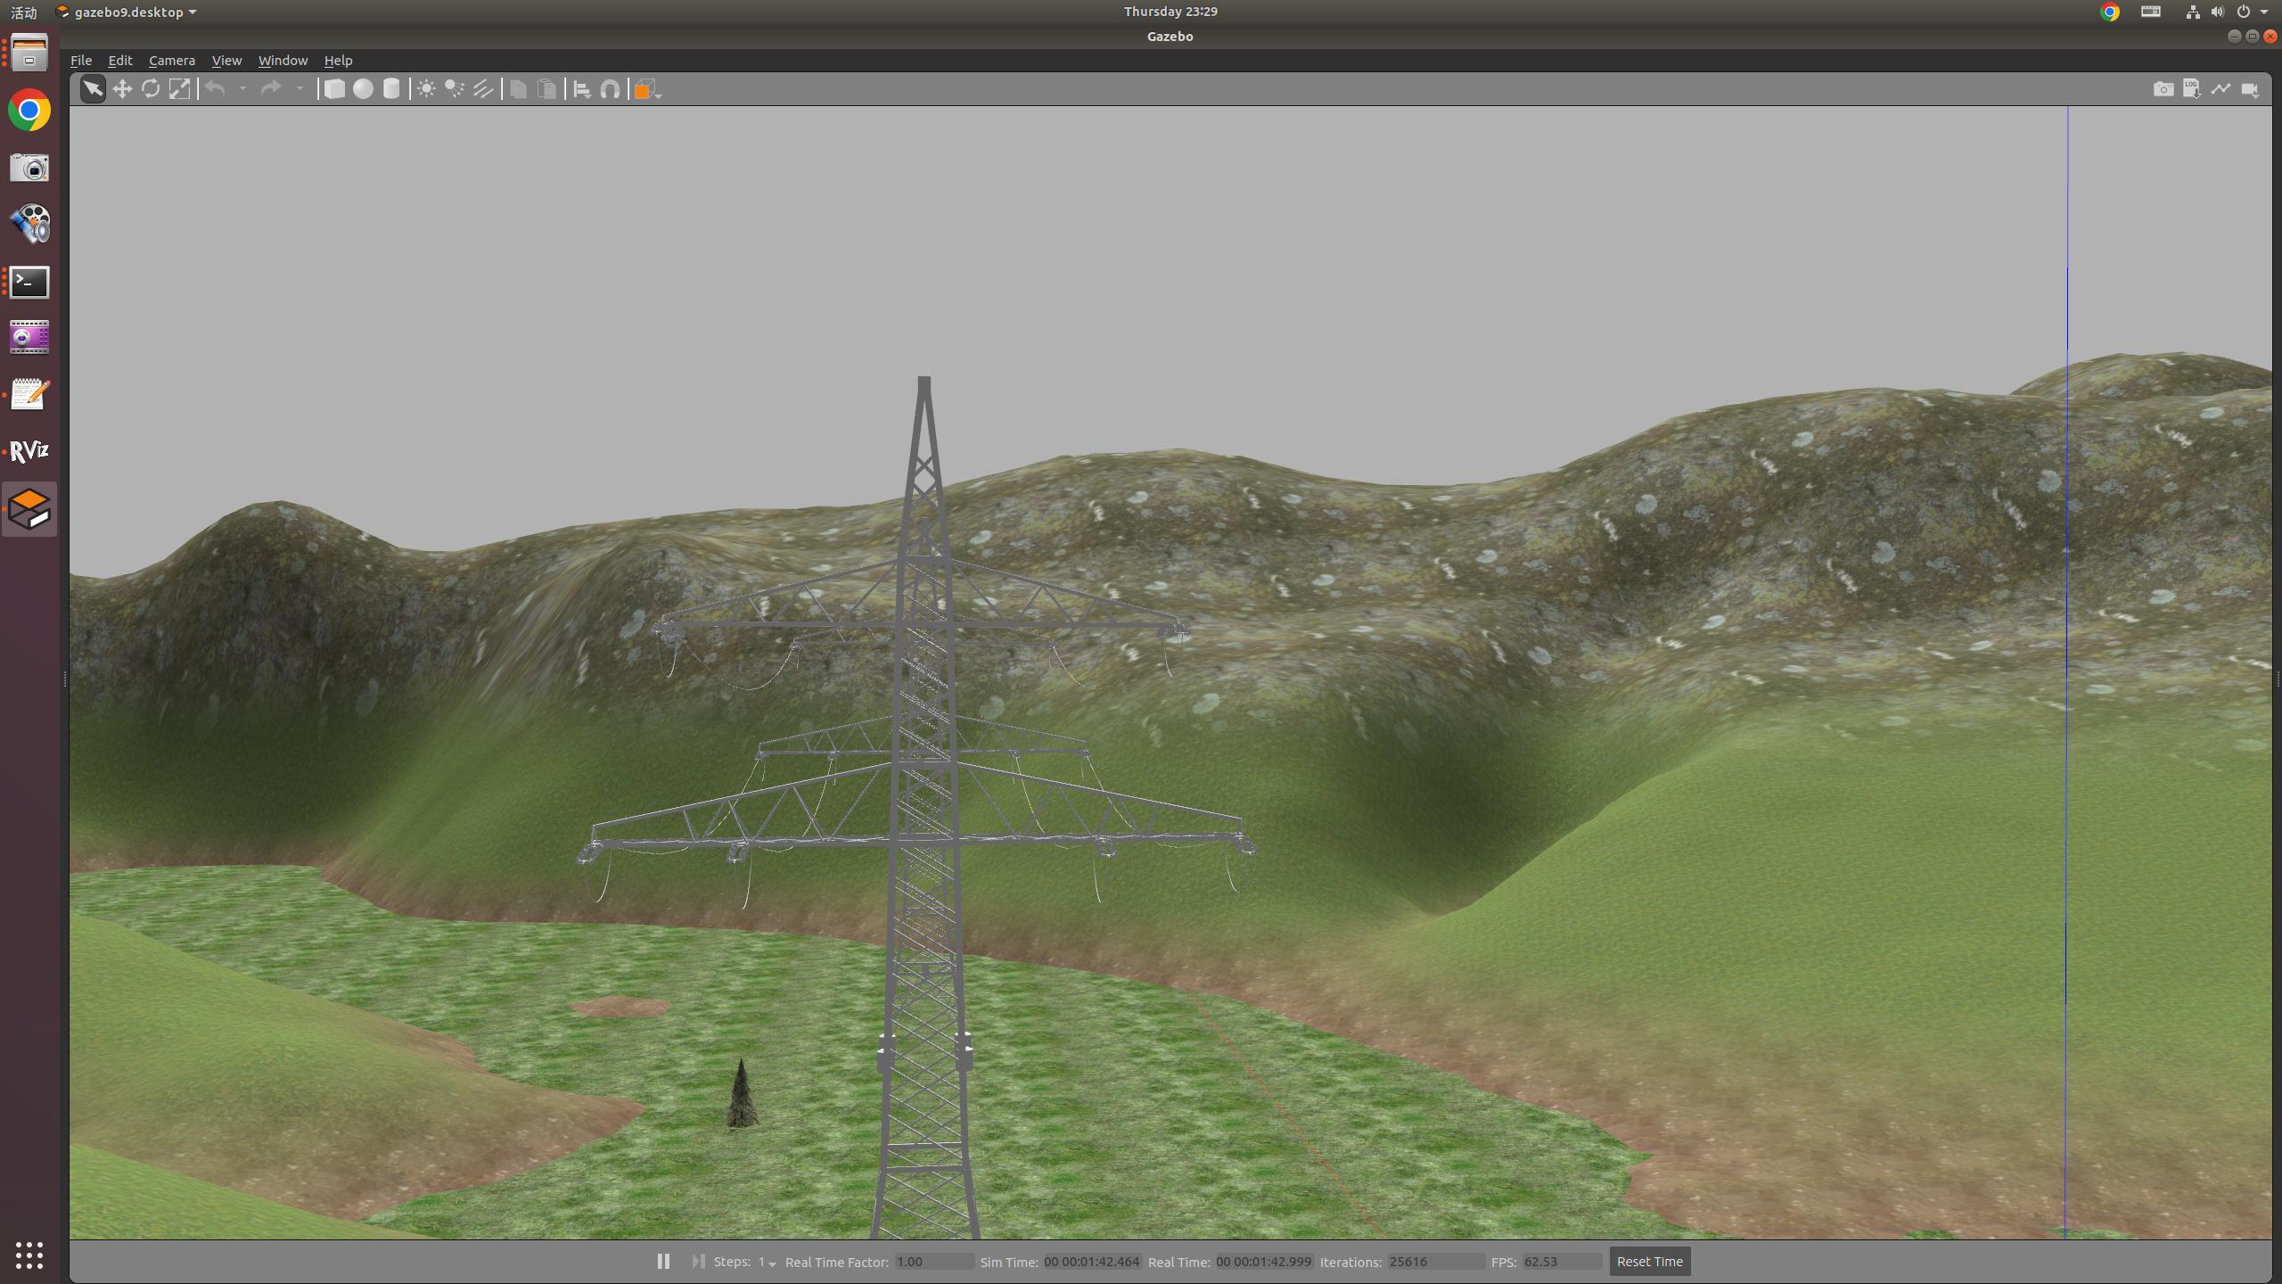Image resolution: width=2282 pixels, height=1284 pixels.
Task: Click the redo arrow icon
Action: tap(271, 88)
